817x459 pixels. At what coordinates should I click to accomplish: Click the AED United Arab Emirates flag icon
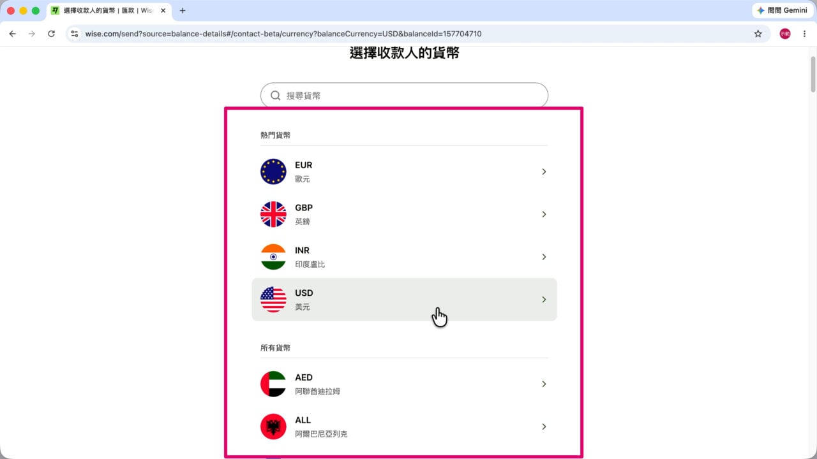(x=273, y=384)
